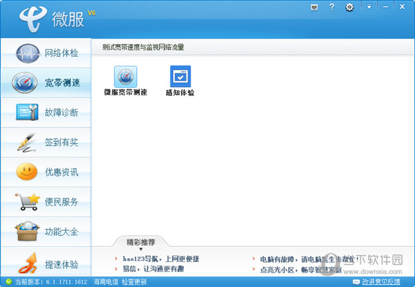Open help via the question mark icon
Screen dimensions: 415x287
click(331, 7)
